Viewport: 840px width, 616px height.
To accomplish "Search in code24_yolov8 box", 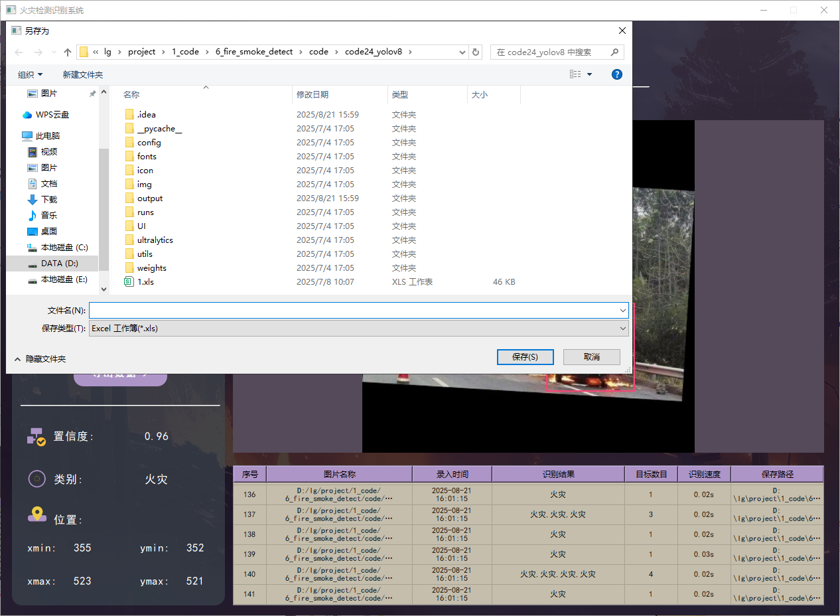I will (x=557, y=52).
